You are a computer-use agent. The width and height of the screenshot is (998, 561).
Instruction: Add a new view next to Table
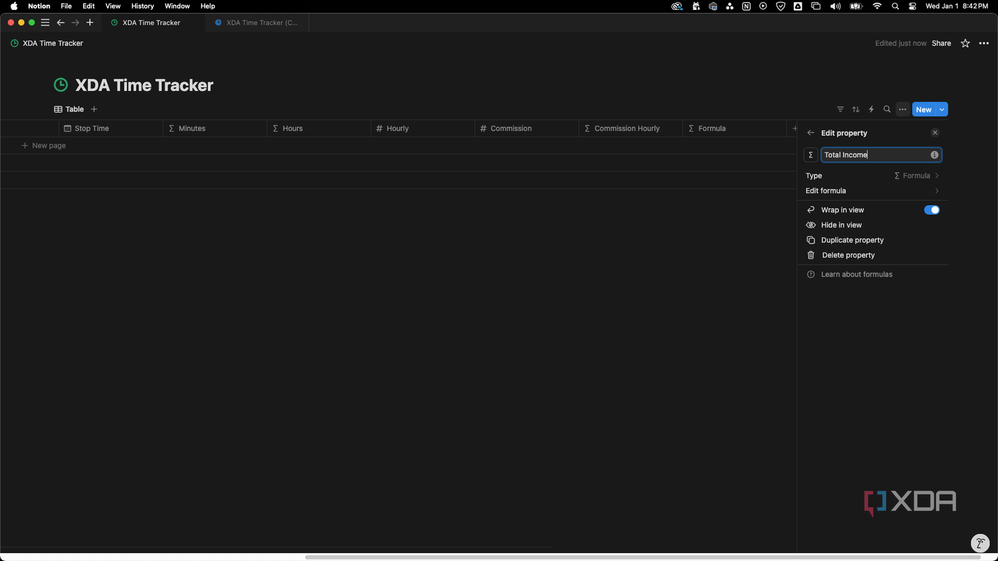tap(94, 109)
